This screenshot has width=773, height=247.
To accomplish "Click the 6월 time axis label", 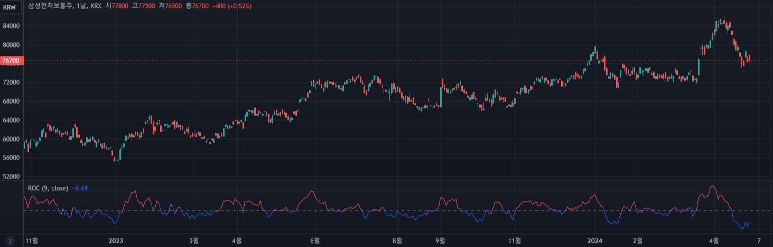I will 315,241.
